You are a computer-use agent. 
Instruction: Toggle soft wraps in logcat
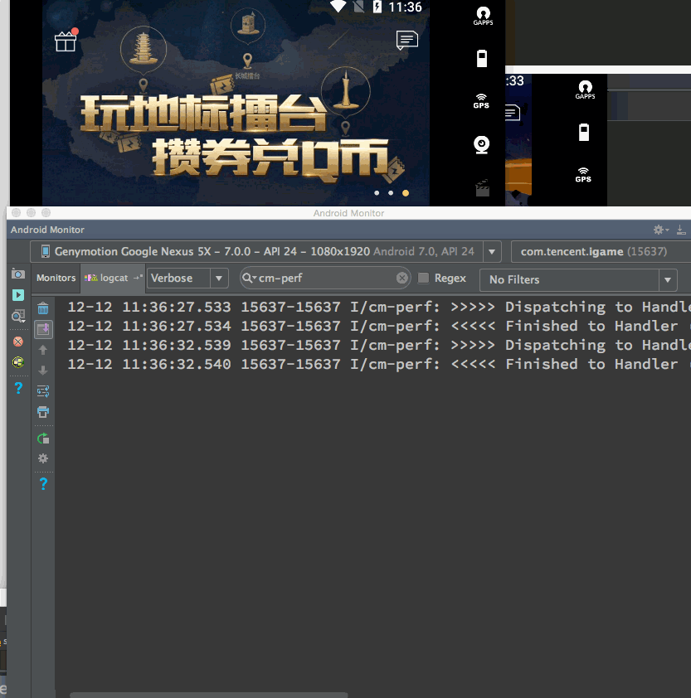click(x=43, y=391)
